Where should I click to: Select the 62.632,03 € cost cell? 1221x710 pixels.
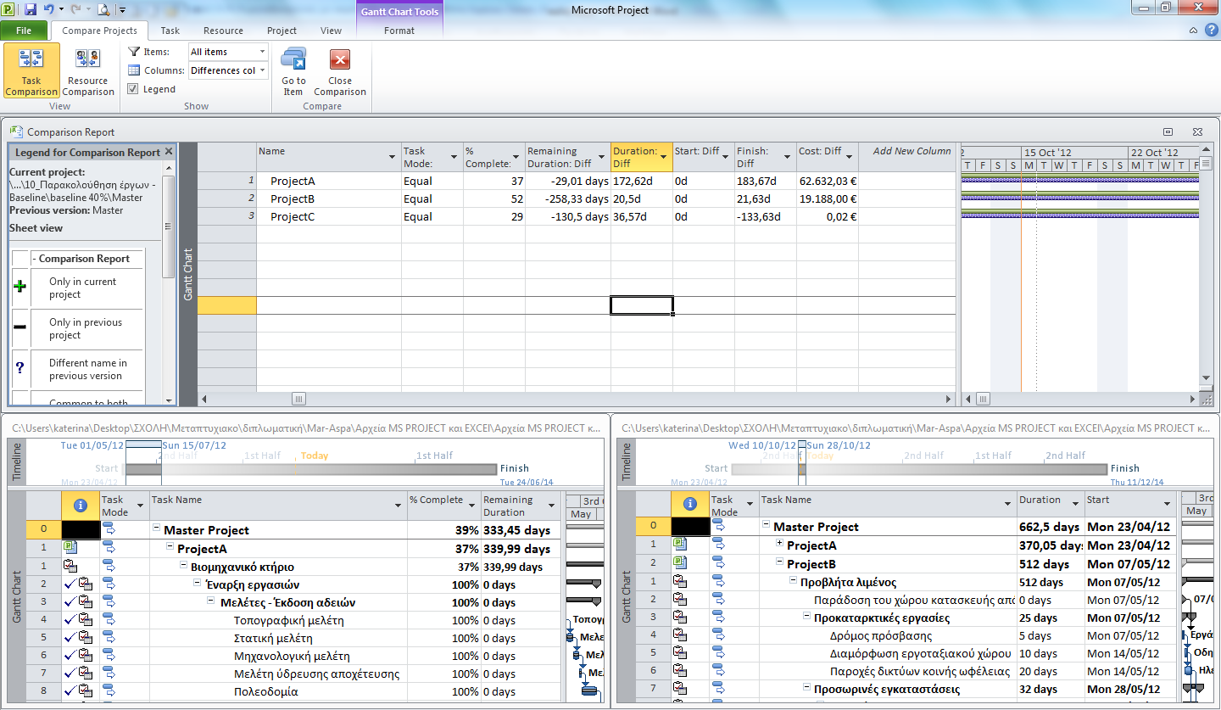(x=828, y=181)
